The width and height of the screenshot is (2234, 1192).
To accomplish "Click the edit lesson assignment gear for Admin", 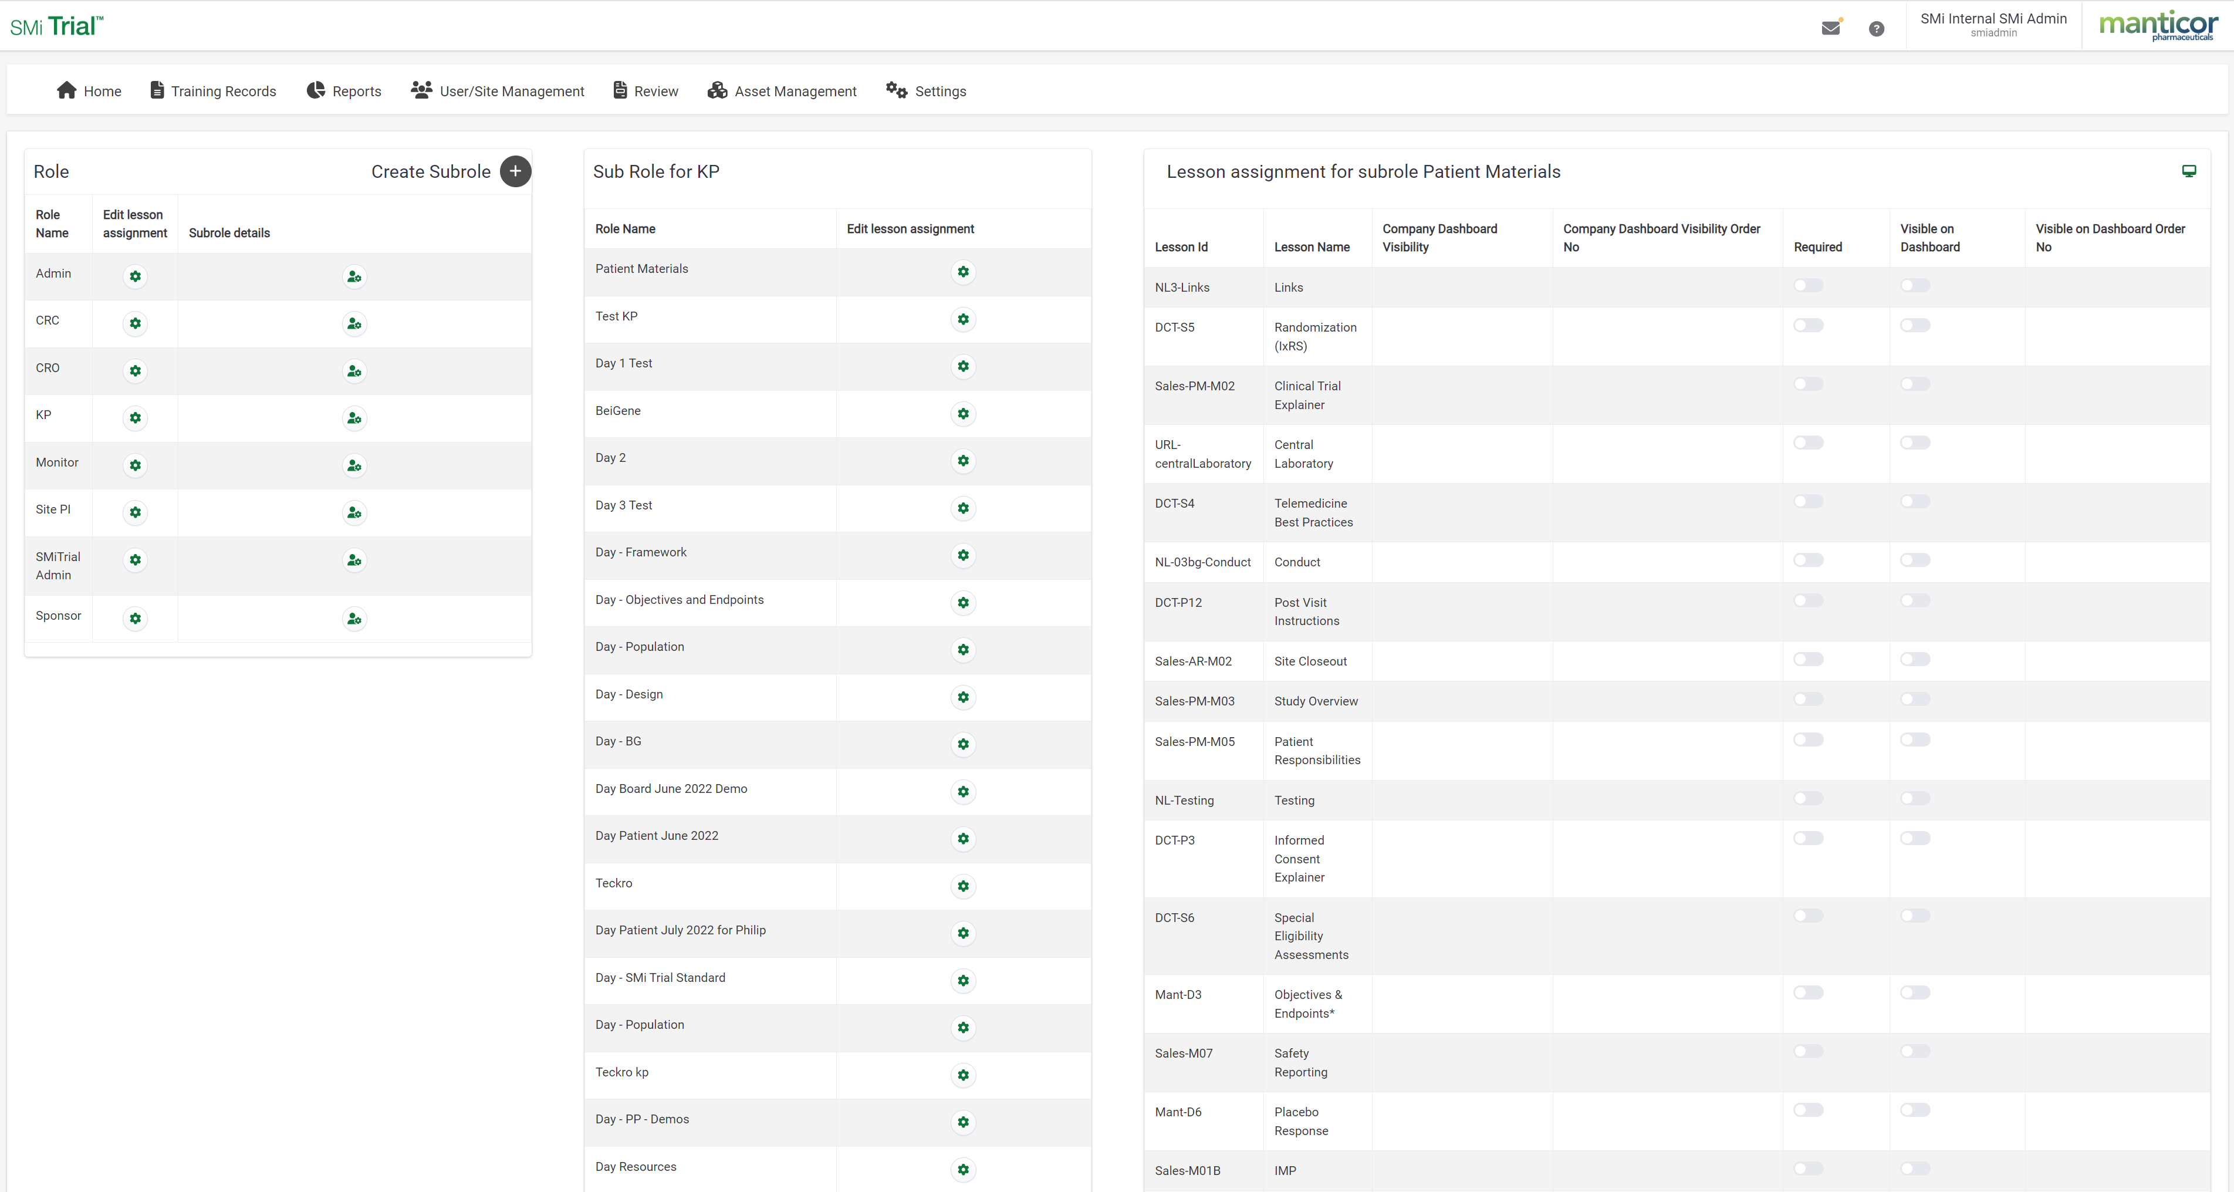I will pos(136,277).
